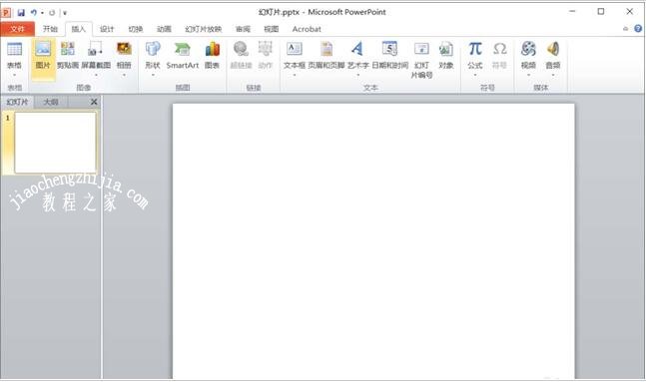
Task: Open the undo history arrow
Action: click(42, 13)
